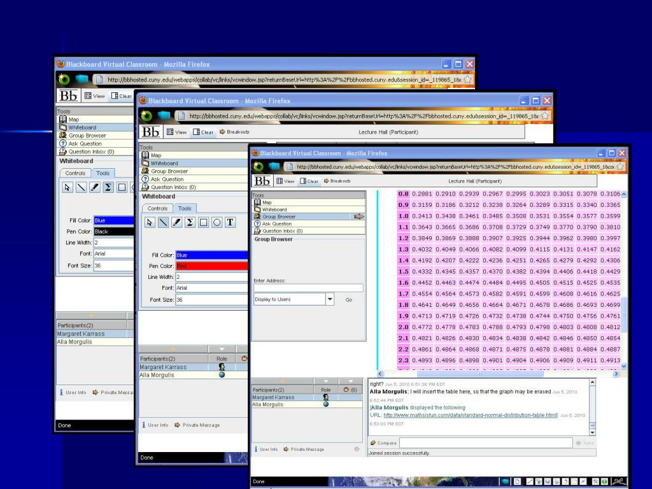Open Fill Color Blue dropdown in middle window
This screenshot has width=652, height=489.
pyautogui.click(x=211, y=255)
